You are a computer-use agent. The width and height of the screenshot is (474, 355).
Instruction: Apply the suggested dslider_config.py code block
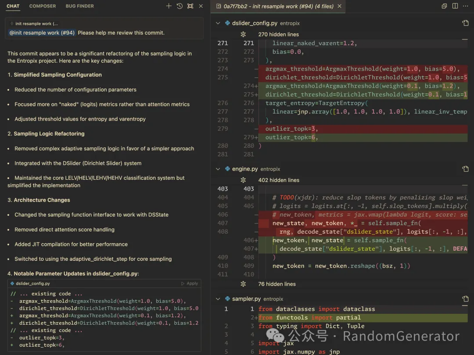click(190, 284)
